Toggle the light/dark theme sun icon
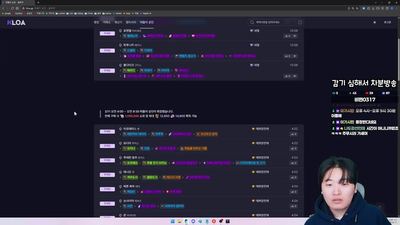 point(375,22)
